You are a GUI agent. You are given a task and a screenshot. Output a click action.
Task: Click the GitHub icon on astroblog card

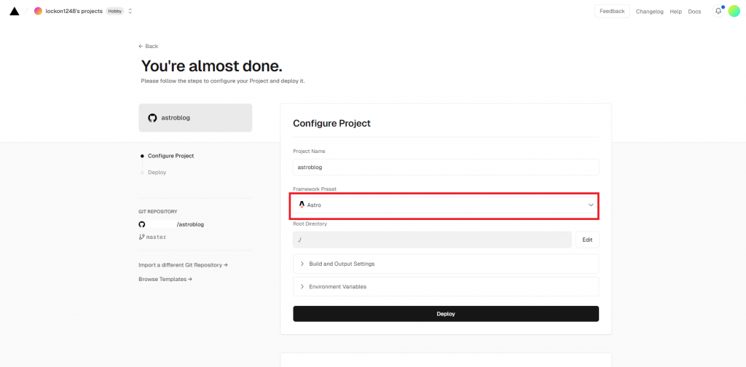click(152, 118)
